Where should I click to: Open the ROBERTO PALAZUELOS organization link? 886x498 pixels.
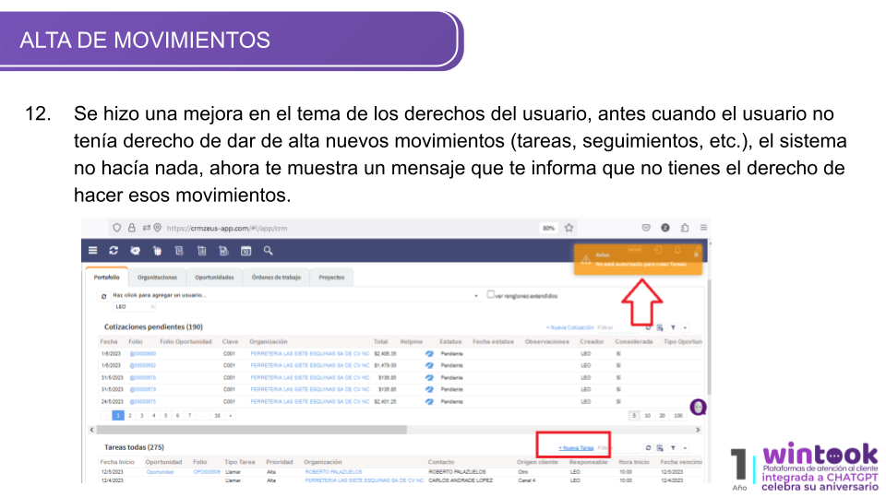pos(333,471)
